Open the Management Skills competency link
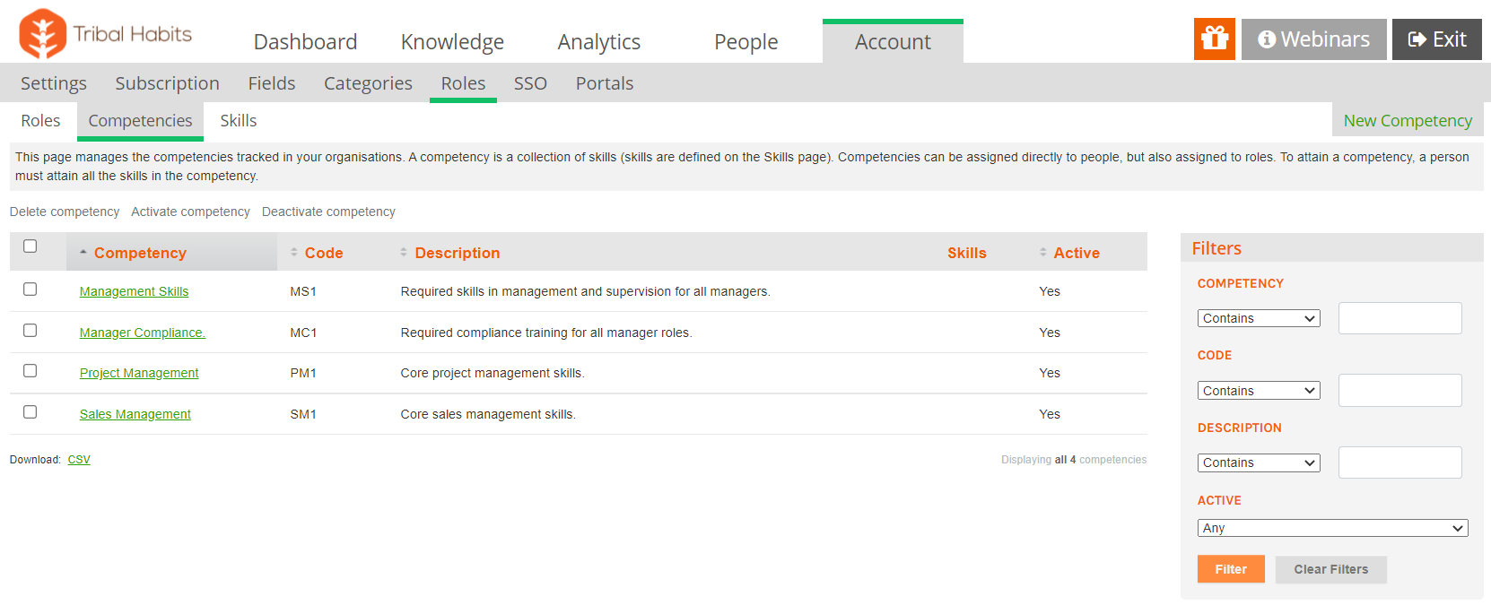The width and height of the screenshot is (1491, 605). click(134, 291)
